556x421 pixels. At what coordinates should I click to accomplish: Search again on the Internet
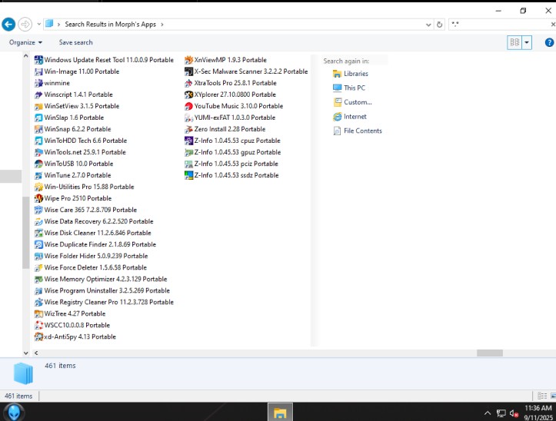(350, 117)
